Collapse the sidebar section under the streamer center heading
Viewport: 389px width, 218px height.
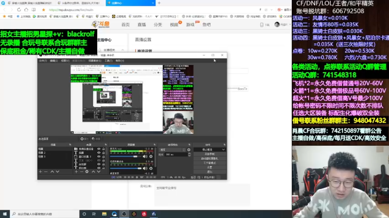point(123,50)
